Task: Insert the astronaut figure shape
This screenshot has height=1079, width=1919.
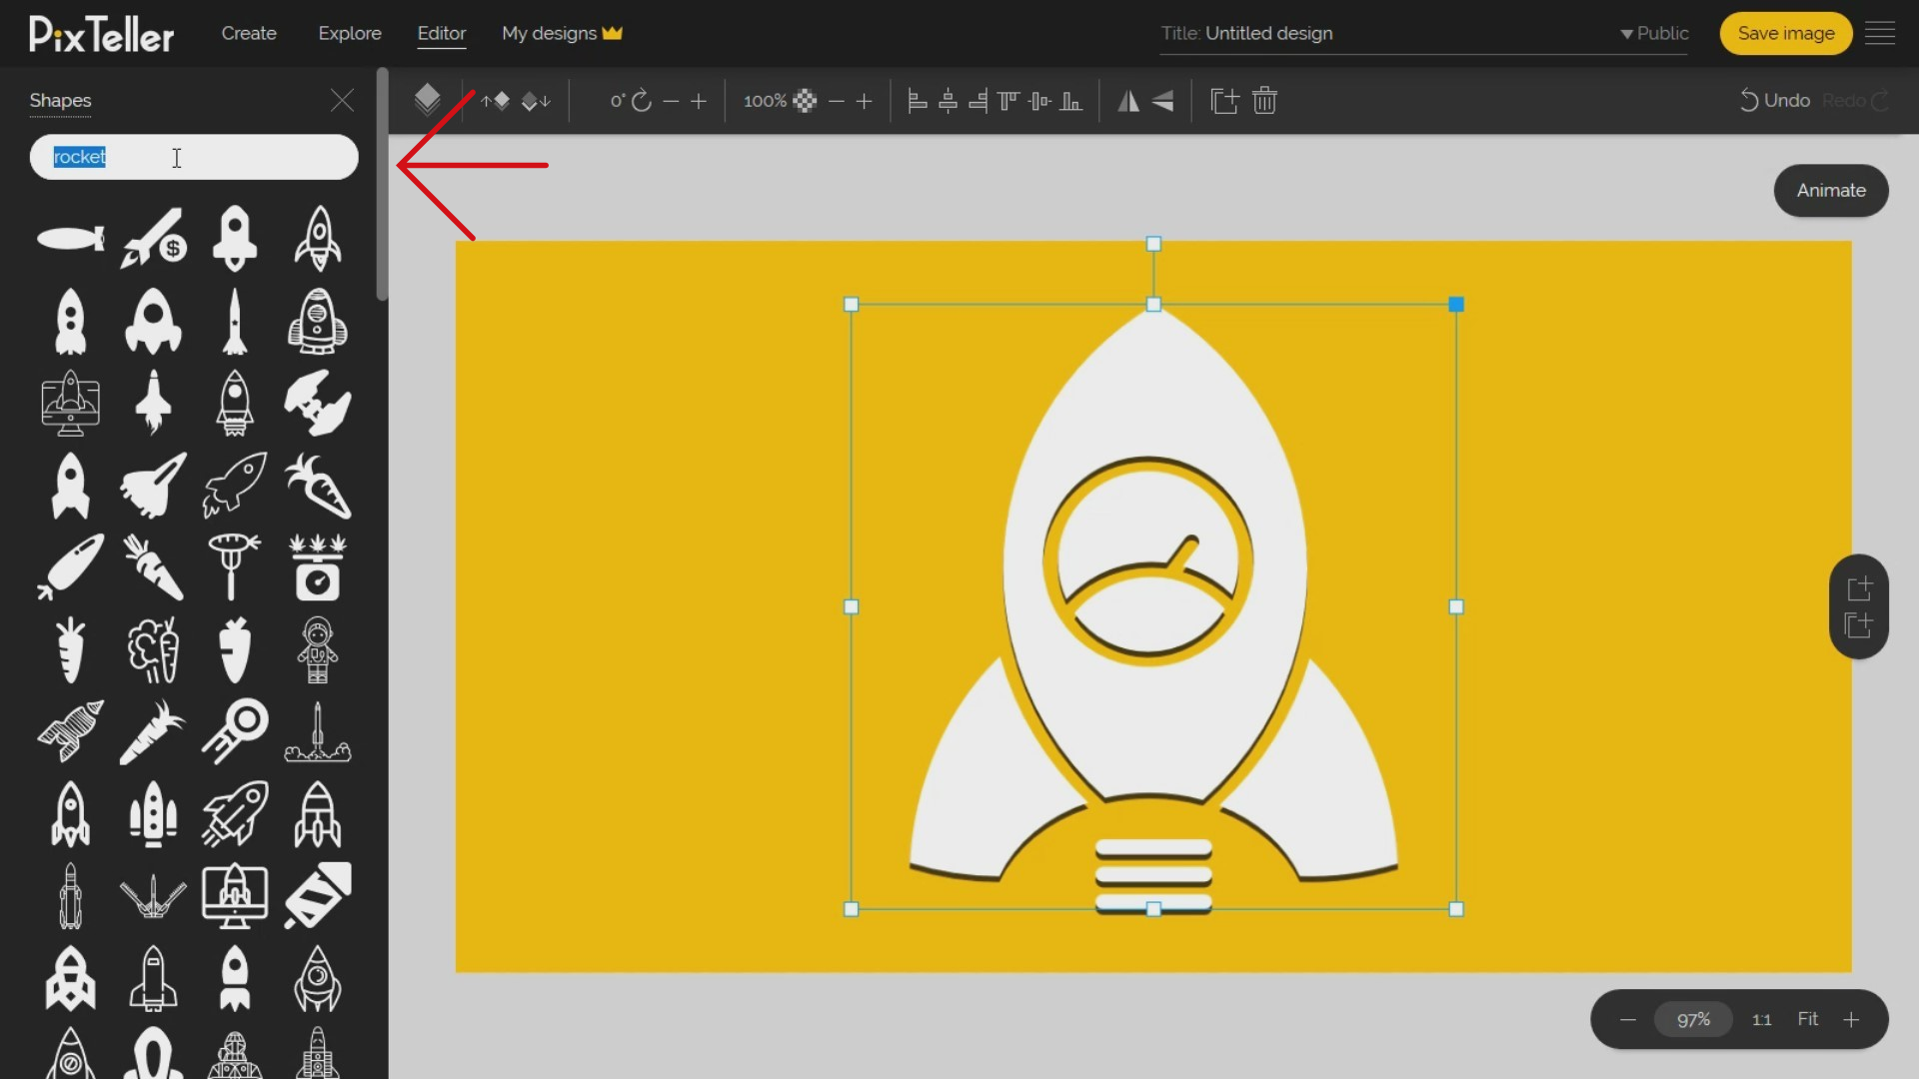Action: pyautogui.click(x=317, y=649)
